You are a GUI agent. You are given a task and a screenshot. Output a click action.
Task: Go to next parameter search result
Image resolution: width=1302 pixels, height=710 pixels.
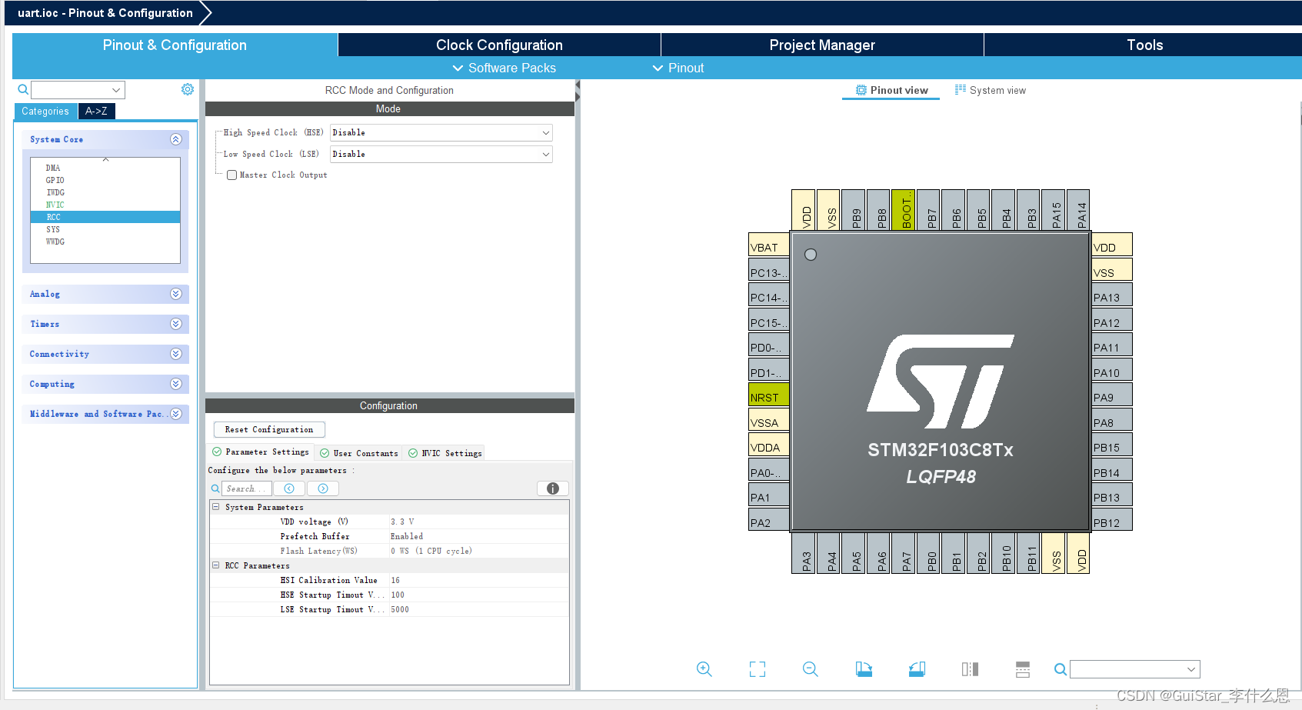coord(323,488)
